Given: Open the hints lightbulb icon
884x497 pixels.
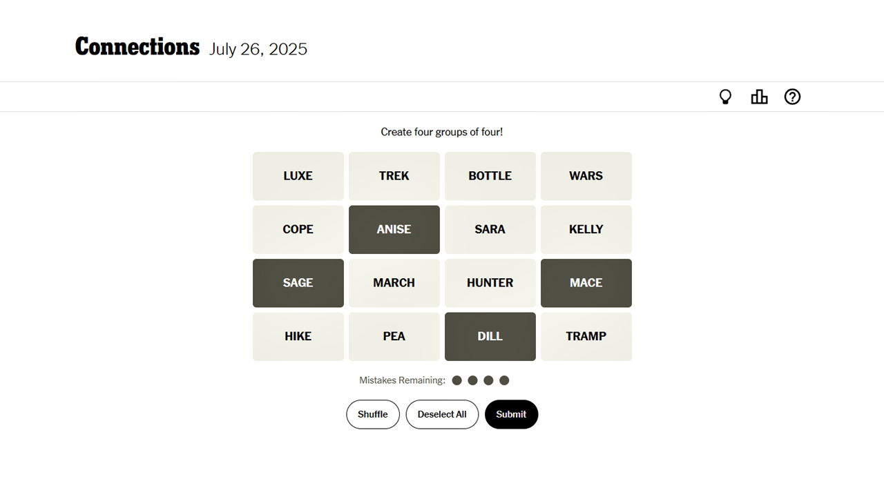Looking at the screenshot, I should click(x=725, y=97).
